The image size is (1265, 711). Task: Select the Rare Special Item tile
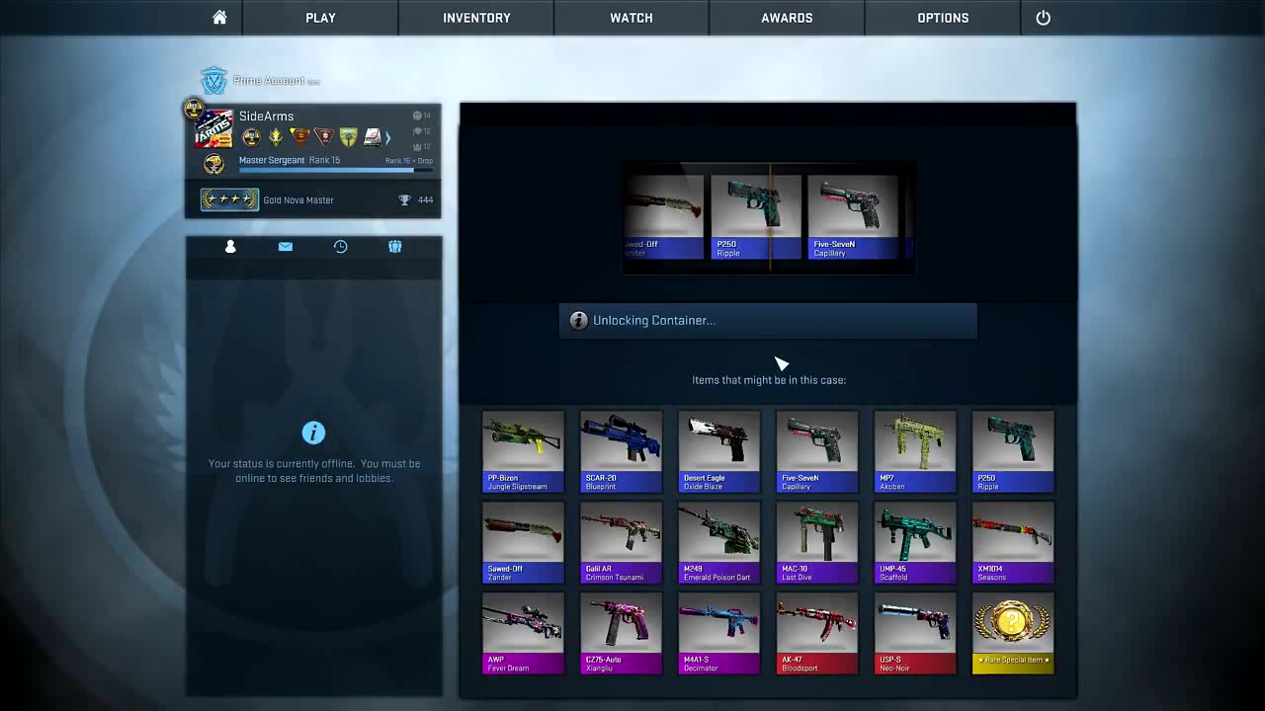pos(1013,633)
